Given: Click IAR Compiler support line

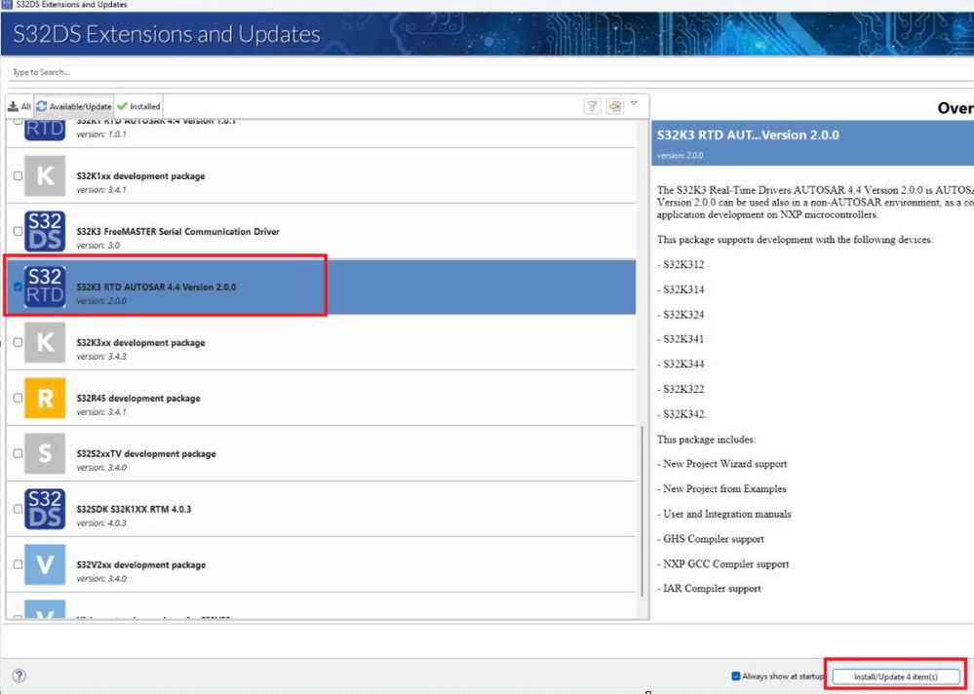Looking at the screenshot, I should pos(709,589).
